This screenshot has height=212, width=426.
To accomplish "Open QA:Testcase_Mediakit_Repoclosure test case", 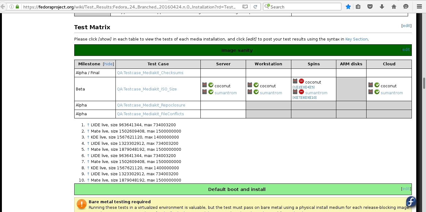I will click(151, 105).
